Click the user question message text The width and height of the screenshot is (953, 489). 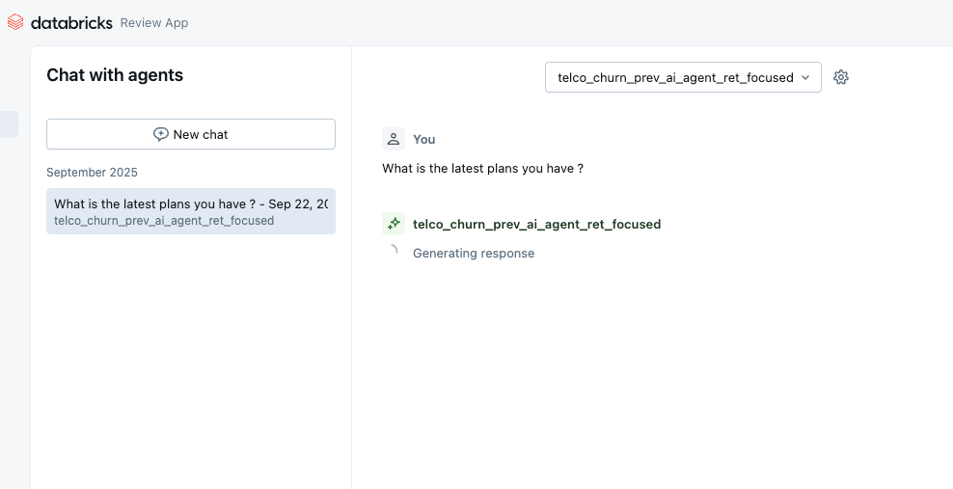click(482, 169)
